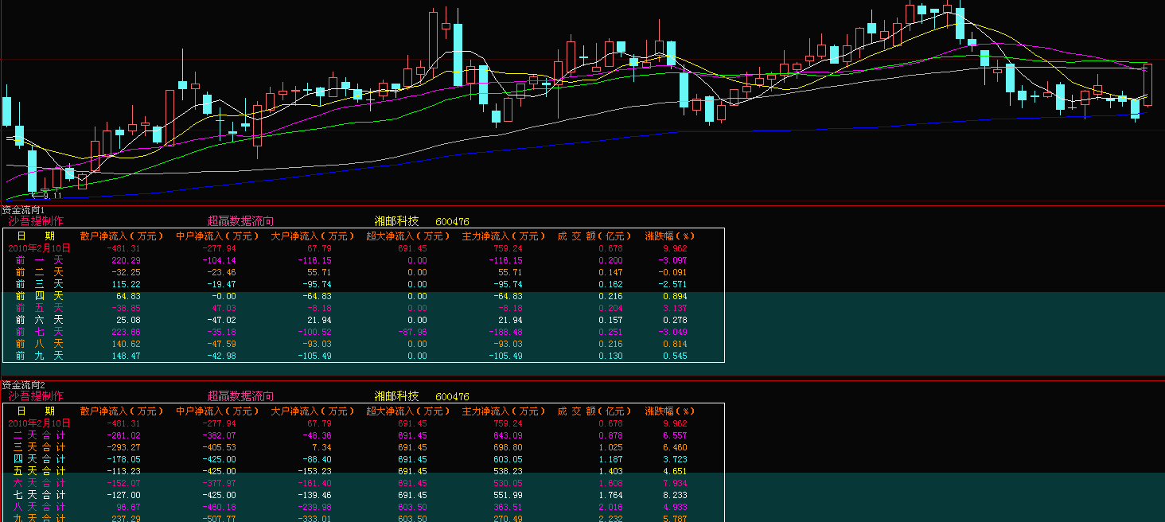Viewport: 1165px width, 522px height.
Task: Click the value -188.48 in 前七天 row
Action: point(505,332)
